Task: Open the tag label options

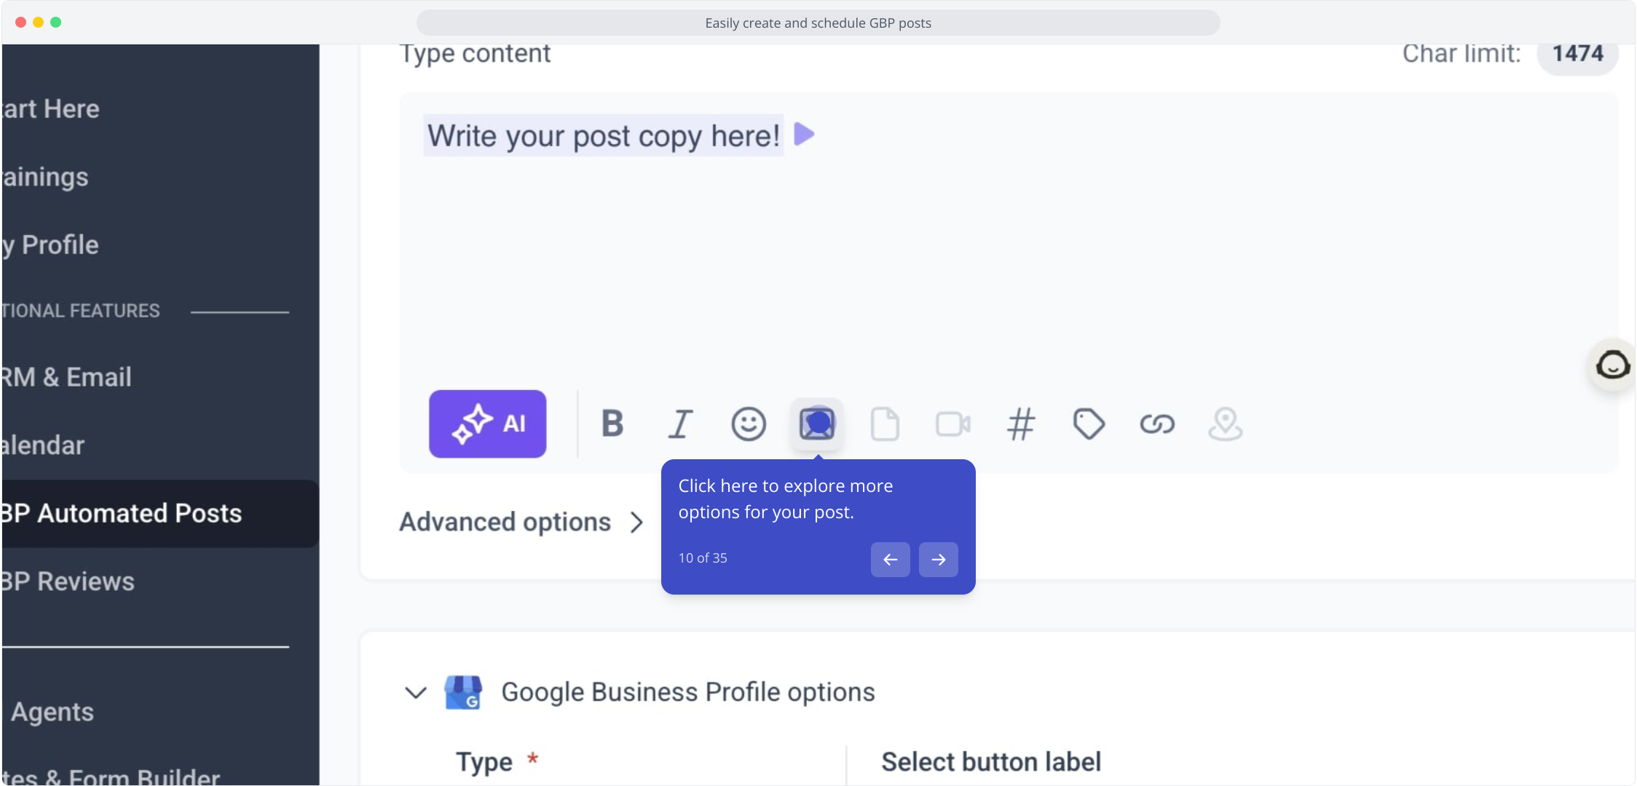Action: pyautogui.click(x=1089, y=424)
